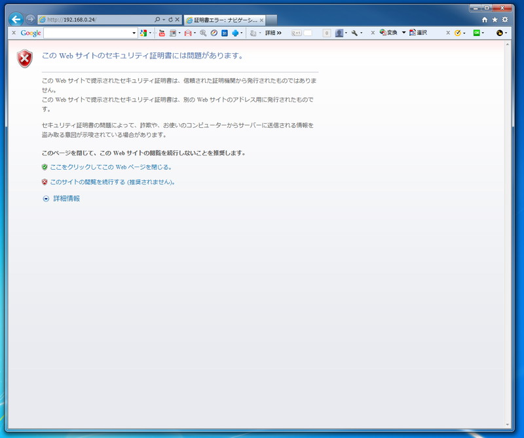This screenshot has width=524, height=438.
Task: Click the Norton safety check icon
Action: pos(458,33)
